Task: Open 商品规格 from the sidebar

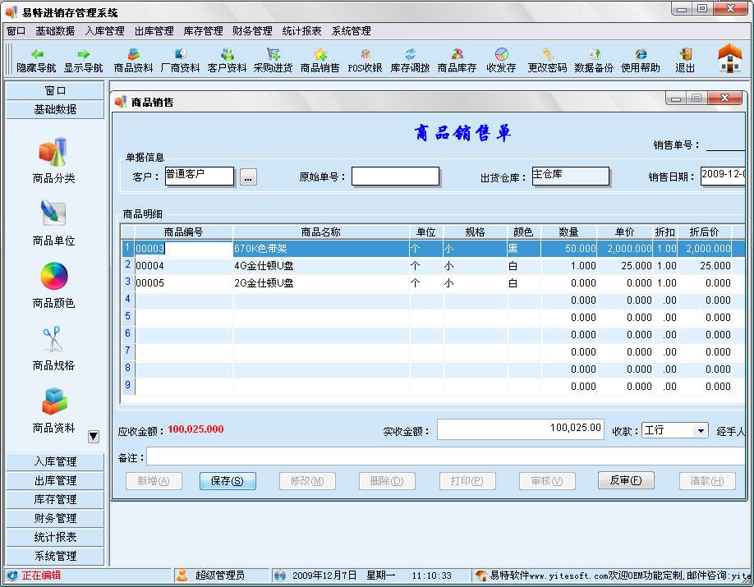Action: [52, 345]
